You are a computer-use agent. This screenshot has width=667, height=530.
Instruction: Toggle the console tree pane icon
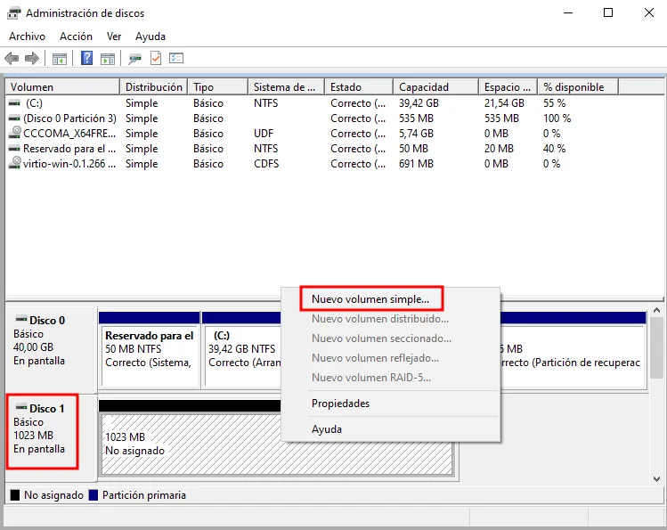60,59
